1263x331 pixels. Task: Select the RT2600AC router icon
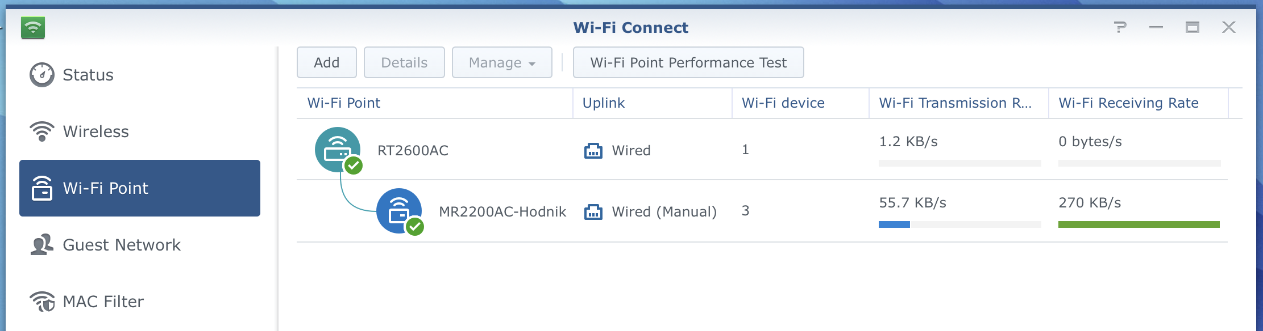click(339, 150)
